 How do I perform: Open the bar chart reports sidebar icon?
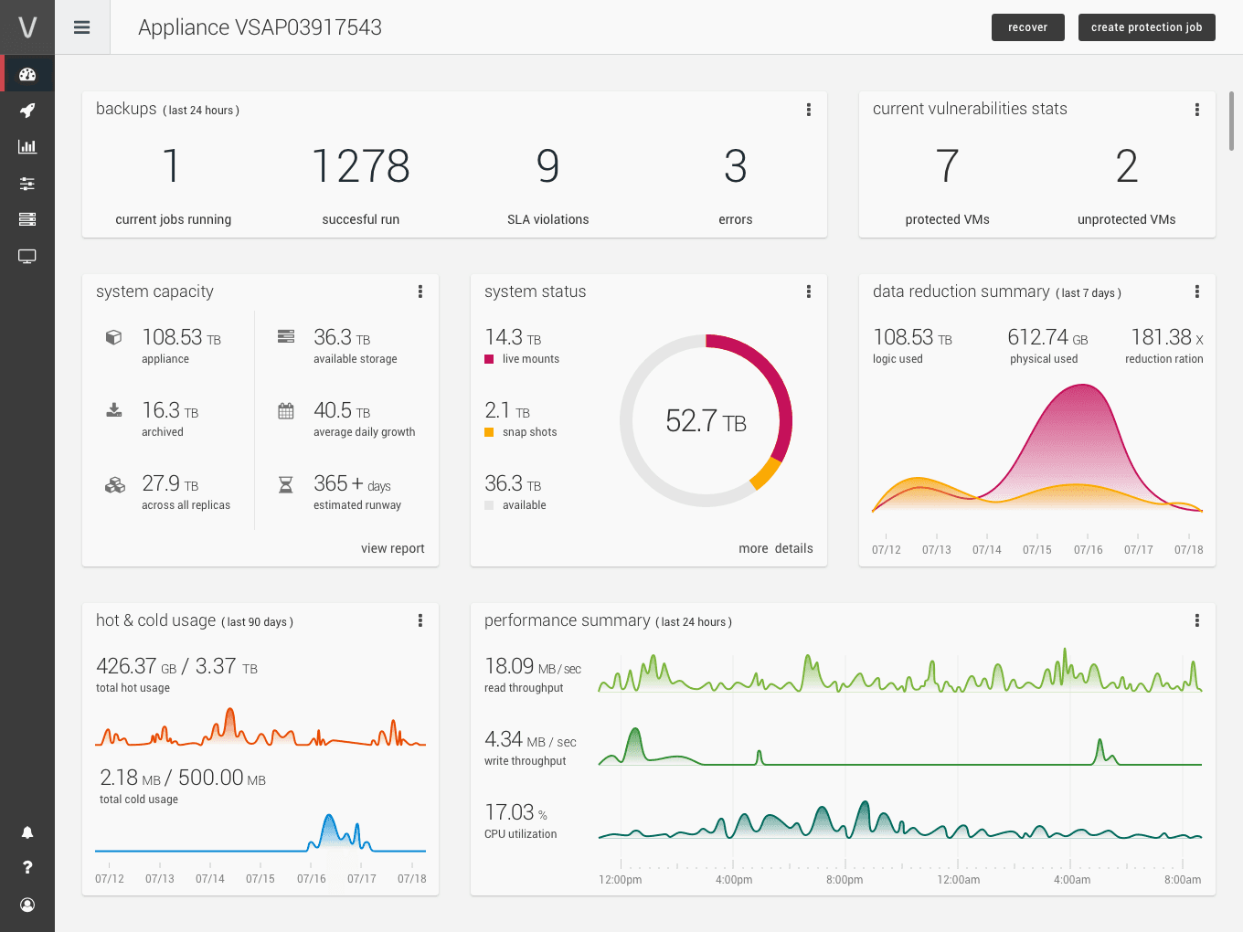coord(27,146)
